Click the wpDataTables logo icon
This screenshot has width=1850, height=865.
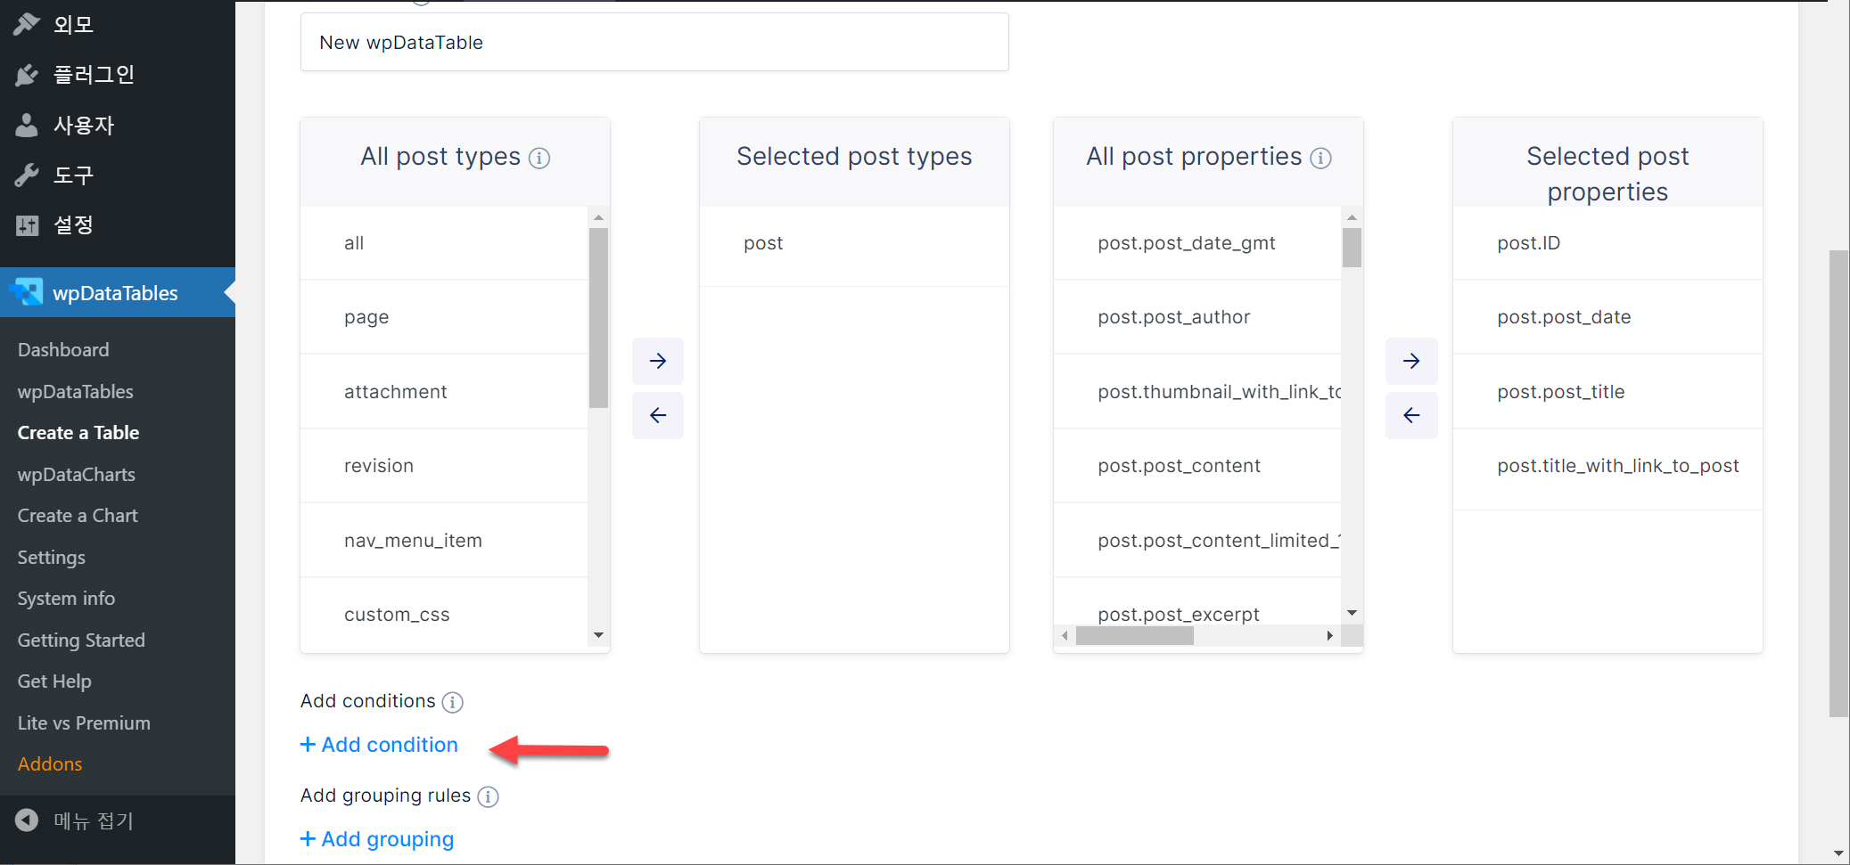pyautogui.click(x=27, y=292)
